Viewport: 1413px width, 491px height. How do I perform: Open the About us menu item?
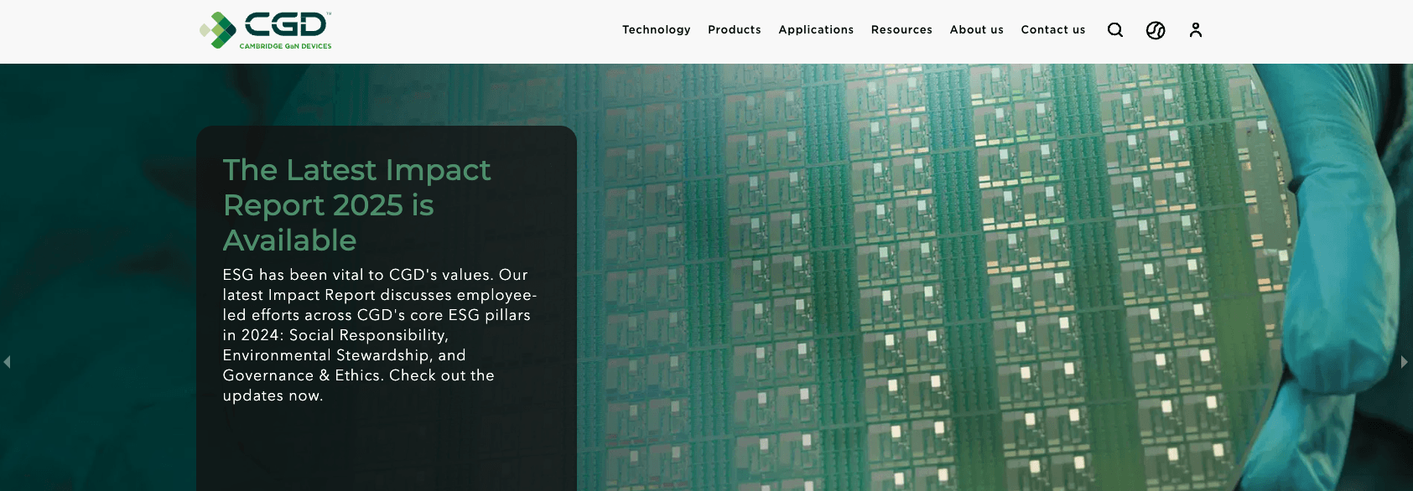point(976,30)
